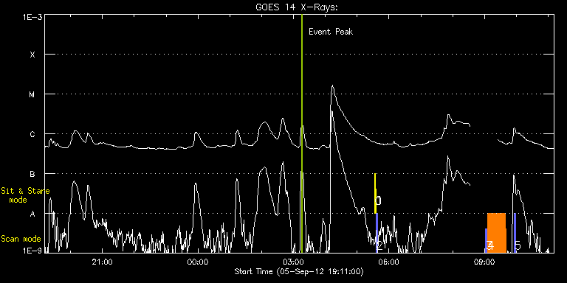567x283 pixels.
Task: Click the "Scan mode" label
Action: point(21,239)
